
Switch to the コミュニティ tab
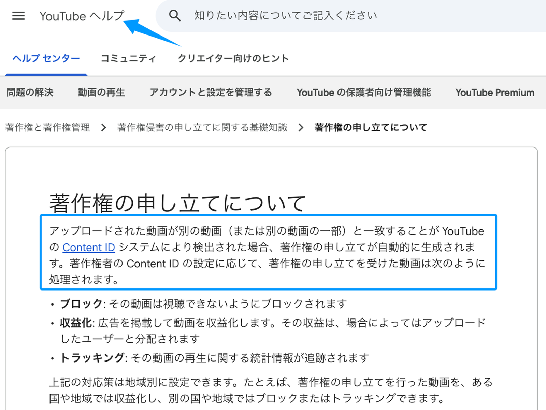click(x=128, y=58)
